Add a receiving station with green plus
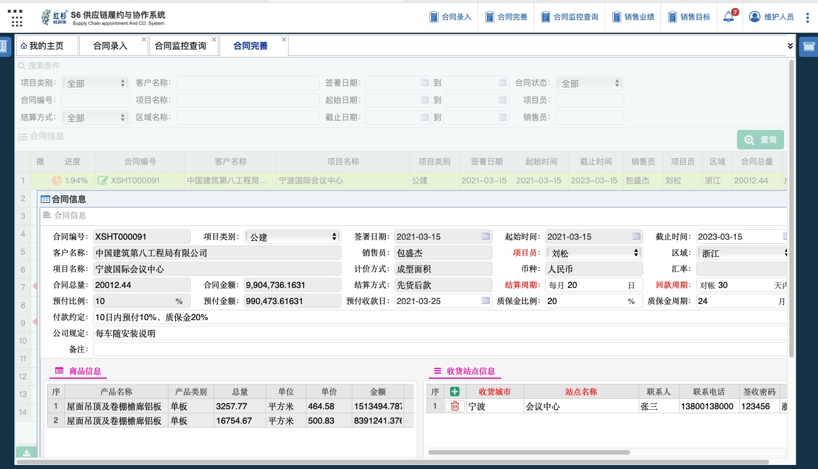The height and width of the screenshot is (469, 818). 455,391
